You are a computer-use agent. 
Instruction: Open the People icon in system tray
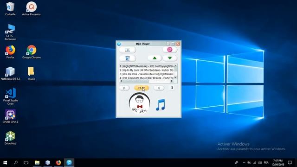pyautogui.click(x=236, y=163)
